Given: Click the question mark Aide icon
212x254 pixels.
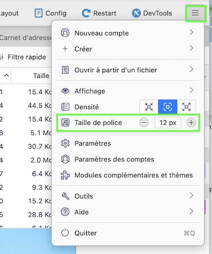Looking at the screenshot, I should (x=65, y=212).
